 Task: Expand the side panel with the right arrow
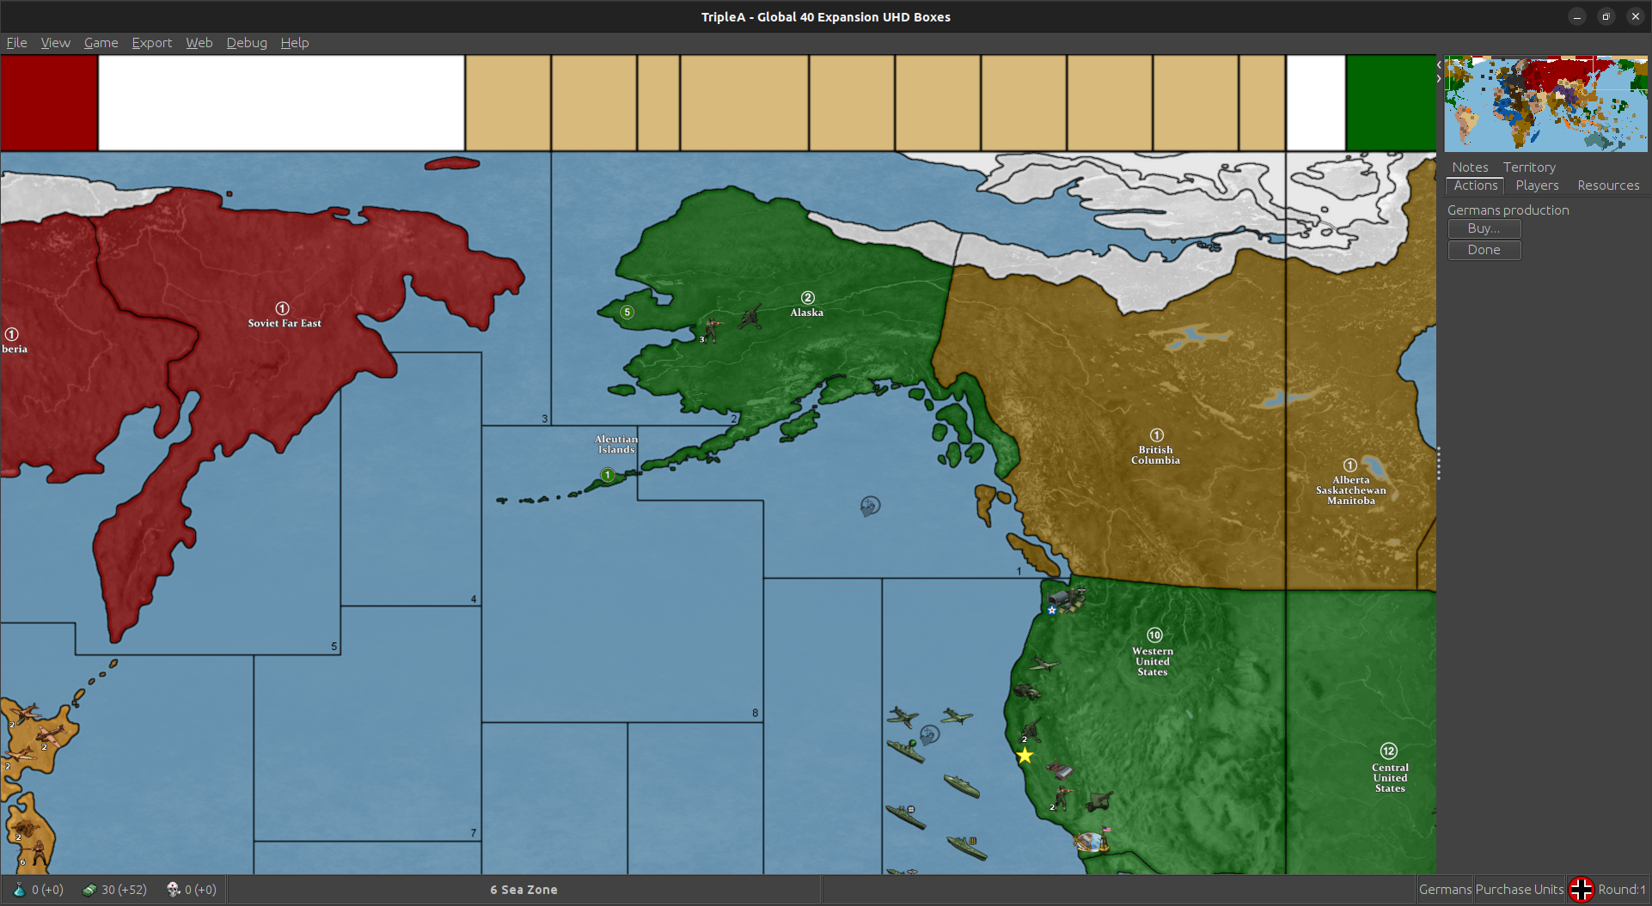pos(1439,78)
